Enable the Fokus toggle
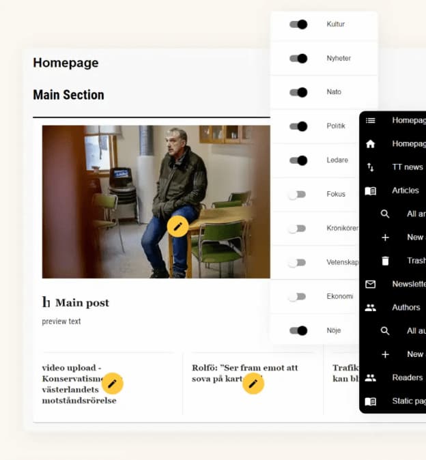Image resolution: width=426 pixels, height=460 pixels. pos(297,195)
